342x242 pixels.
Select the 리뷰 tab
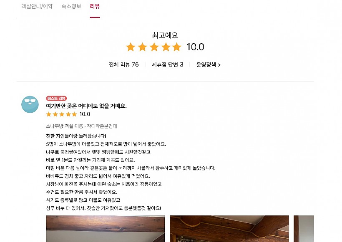pyautogui.click(x=95, y=6)
